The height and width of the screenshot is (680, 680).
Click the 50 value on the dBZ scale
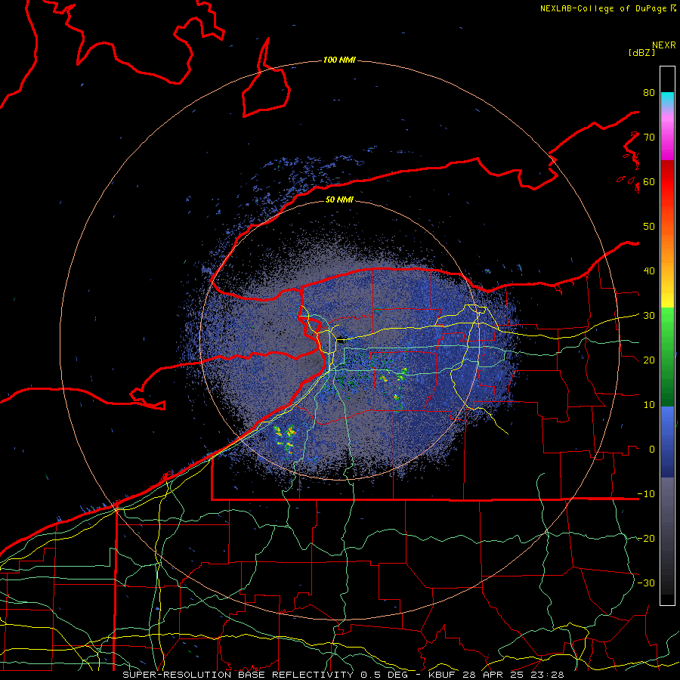(x=649, y=227)
